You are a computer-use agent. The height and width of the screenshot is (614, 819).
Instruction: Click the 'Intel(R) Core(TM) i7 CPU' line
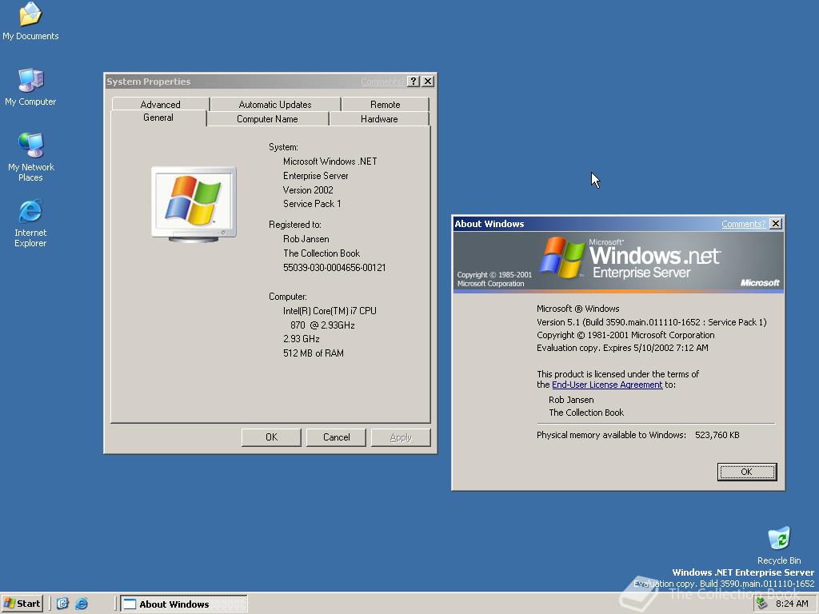click(x=330, y=311)
